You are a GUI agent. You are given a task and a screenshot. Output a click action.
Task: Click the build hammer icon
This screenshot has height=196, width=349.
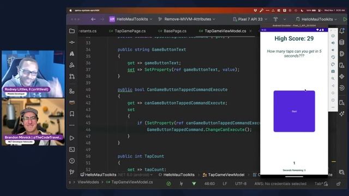click(275, 20)
